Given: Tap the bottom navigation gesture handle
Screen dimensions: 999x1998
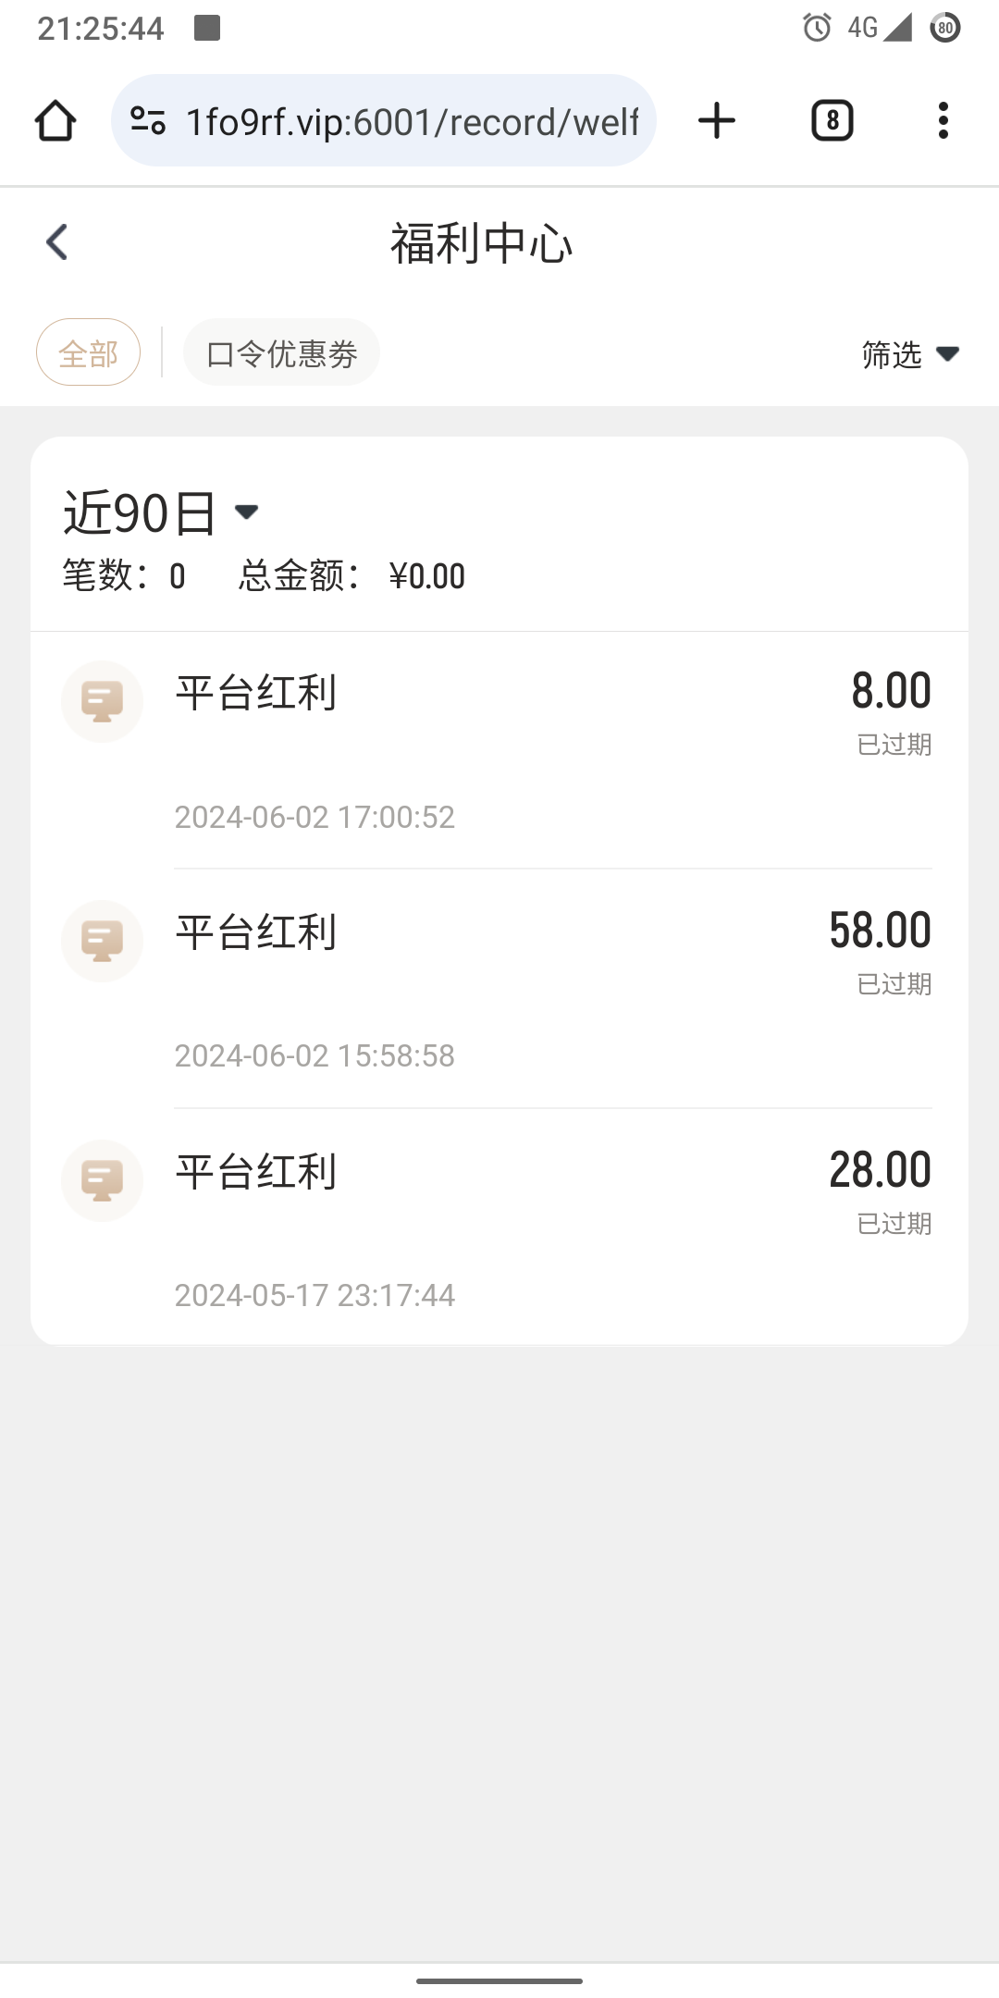Looking at the screenshot, I should 499,1980.
